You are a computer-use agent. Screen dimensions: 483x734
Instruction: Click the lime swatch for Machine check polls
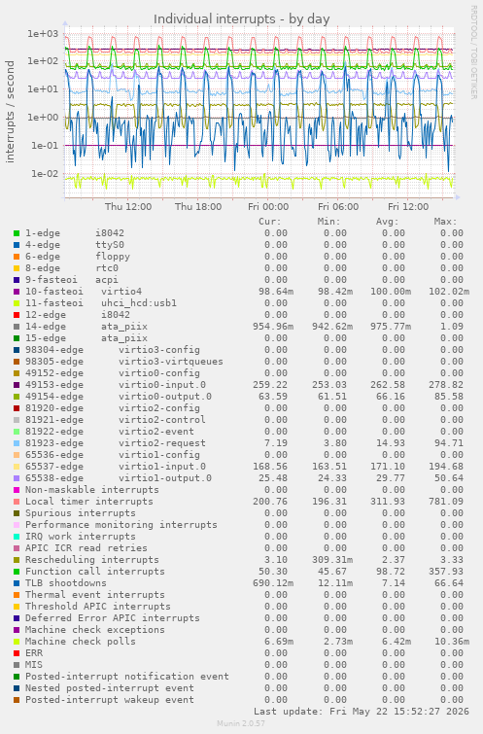pyautogui.click(x=17, y=642)
